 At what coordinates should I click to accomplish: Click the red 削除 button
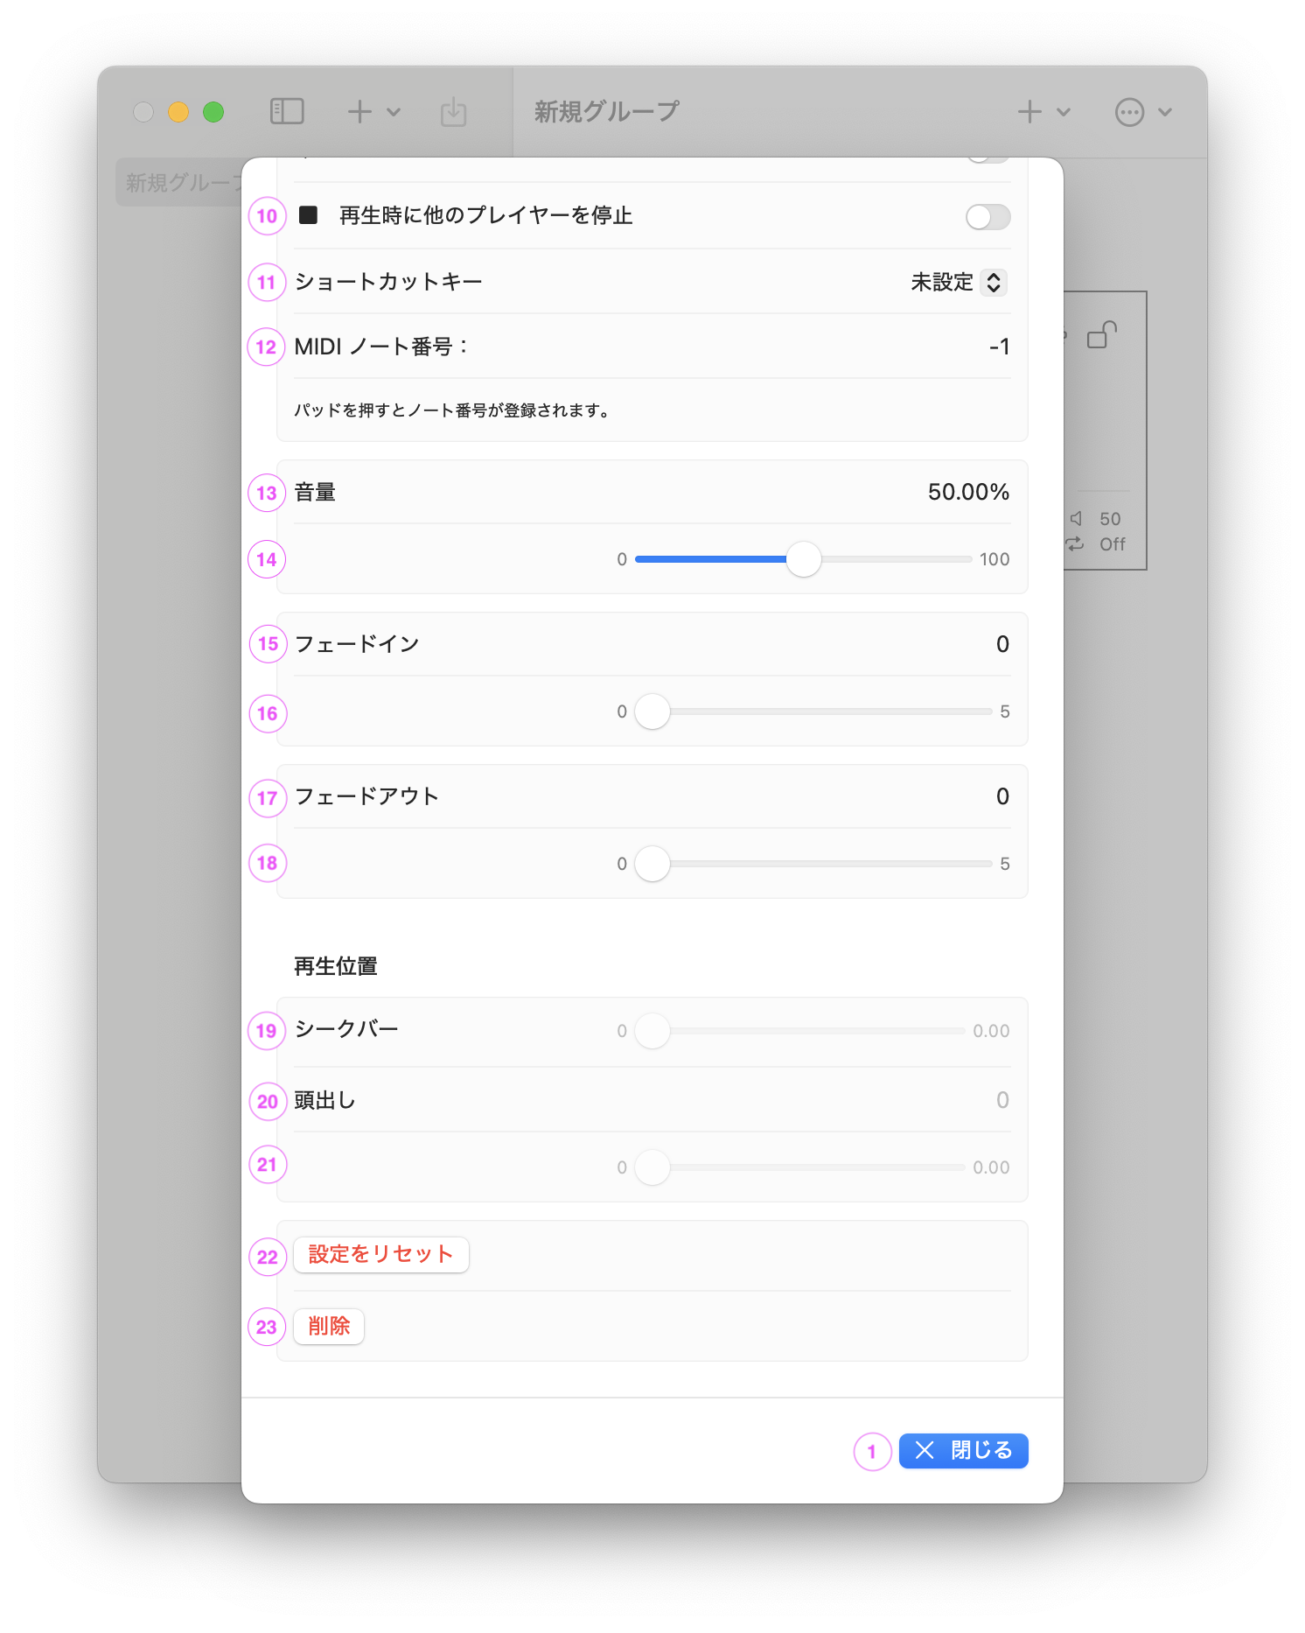(x=329, y=1326)
